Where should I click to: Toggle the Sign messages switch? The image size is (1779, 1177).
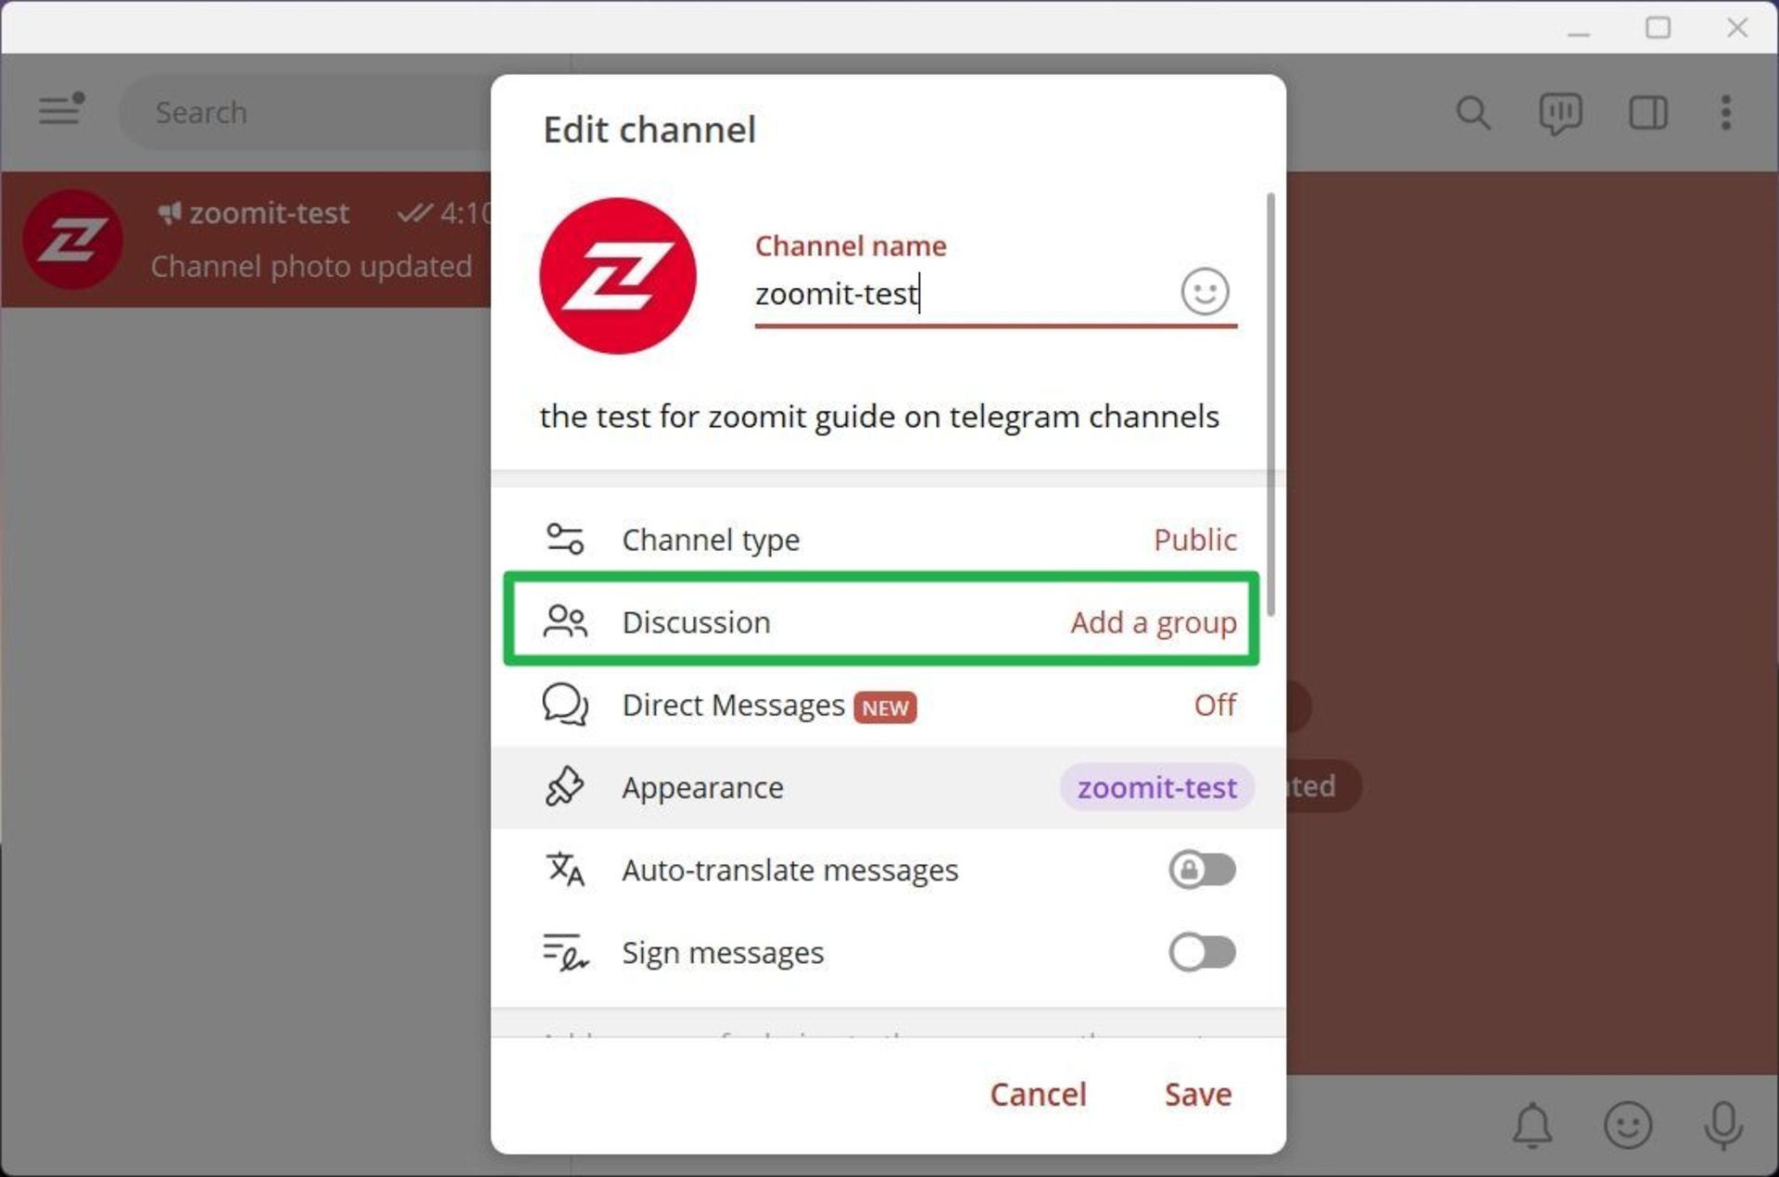tap(1202, 952)
